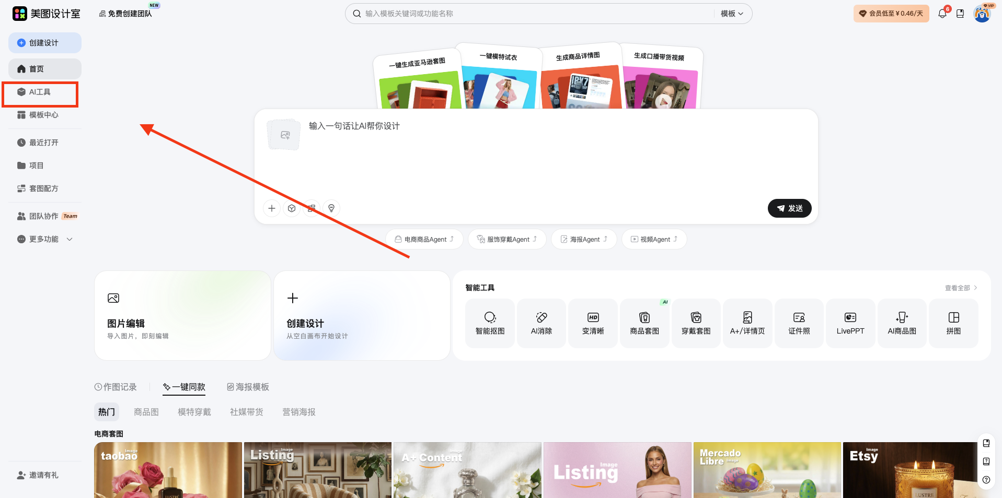Click the 发送 send button
1002x498 pixels.
point(789,208)
